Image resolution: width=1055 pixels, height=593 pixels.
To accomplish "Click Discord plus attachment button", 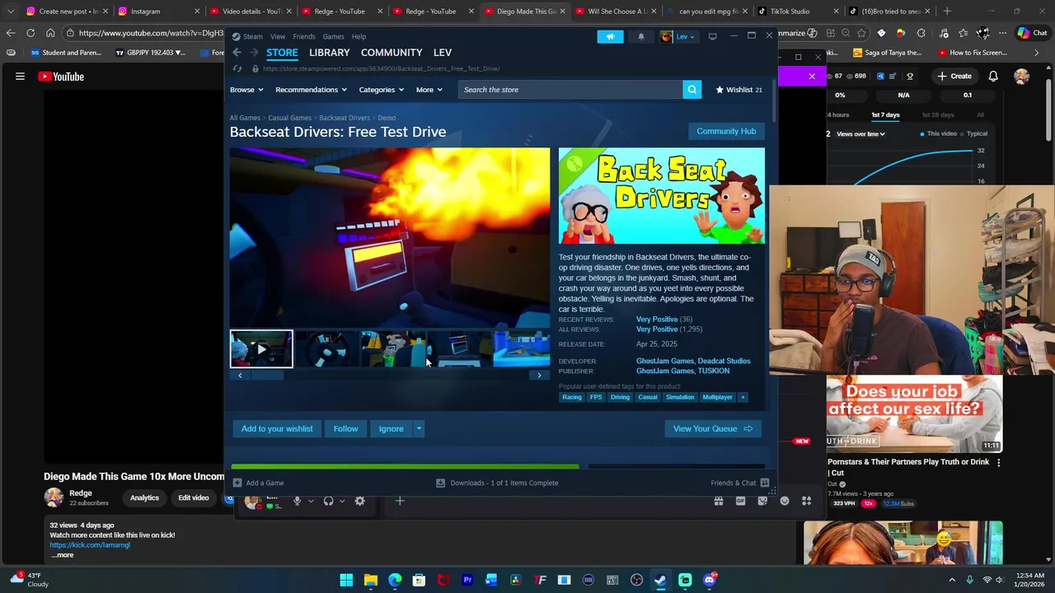I will (x=400, y=501).
